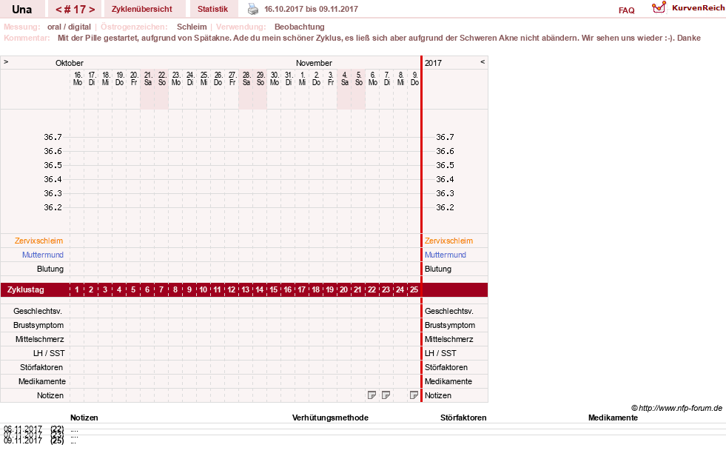
Task: Click the Schleim Östrogenzeichen value
Action: coord(192,27)
